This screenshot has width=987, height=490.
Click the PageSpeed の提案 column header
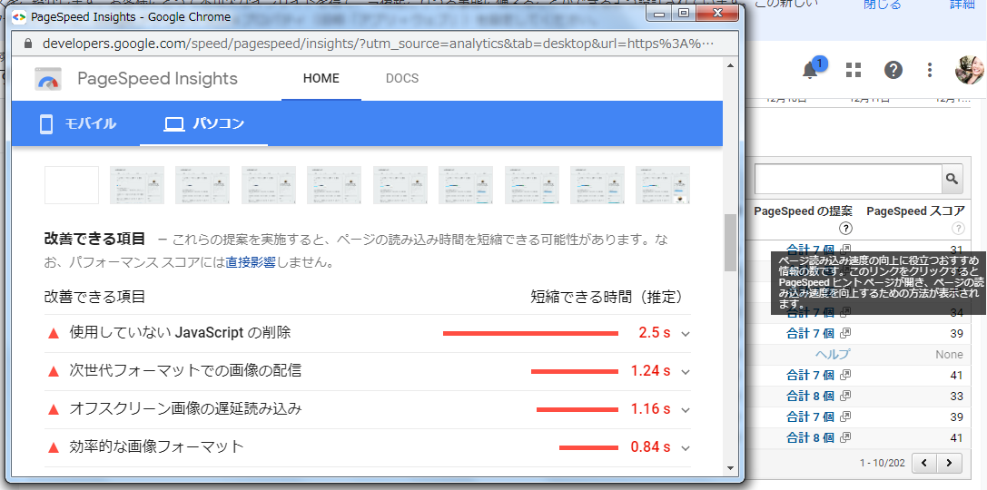coord(804,211)
